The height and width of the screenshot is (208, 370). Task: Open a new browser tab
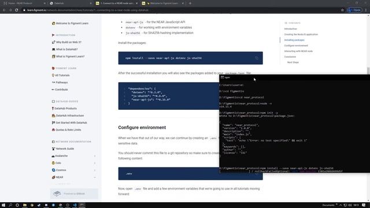[x=190, y=3]
